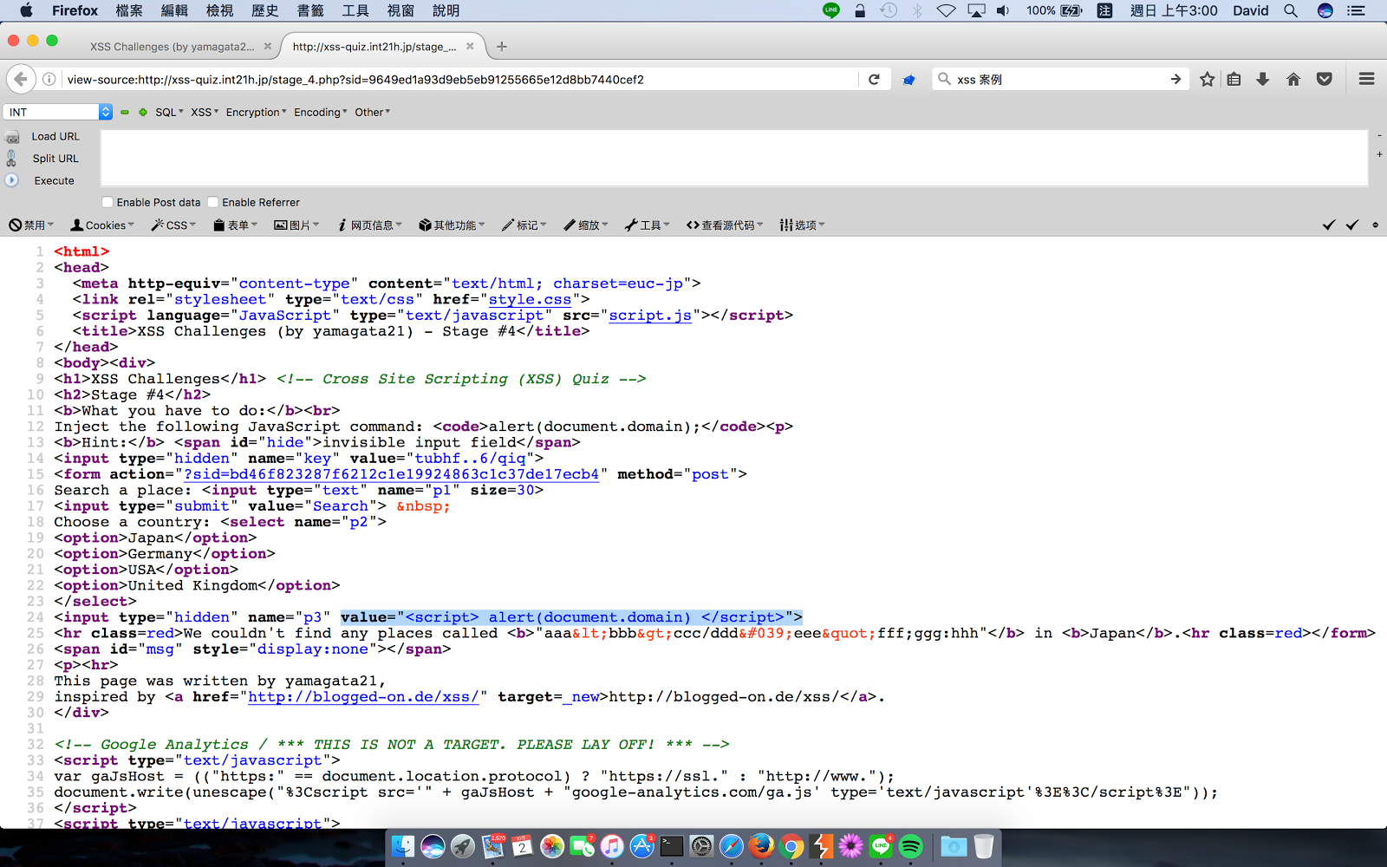Bookmark this page with the star icon
The height and width of the screenshot is (867, 1387).
[x=1207, y=79]
